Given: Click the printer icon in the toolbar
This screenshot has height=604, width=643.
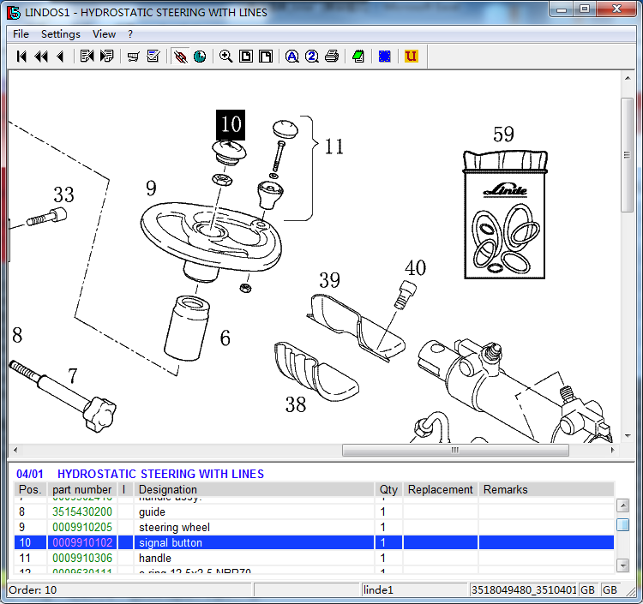Looking at the screenshot, I should [331, 57].
